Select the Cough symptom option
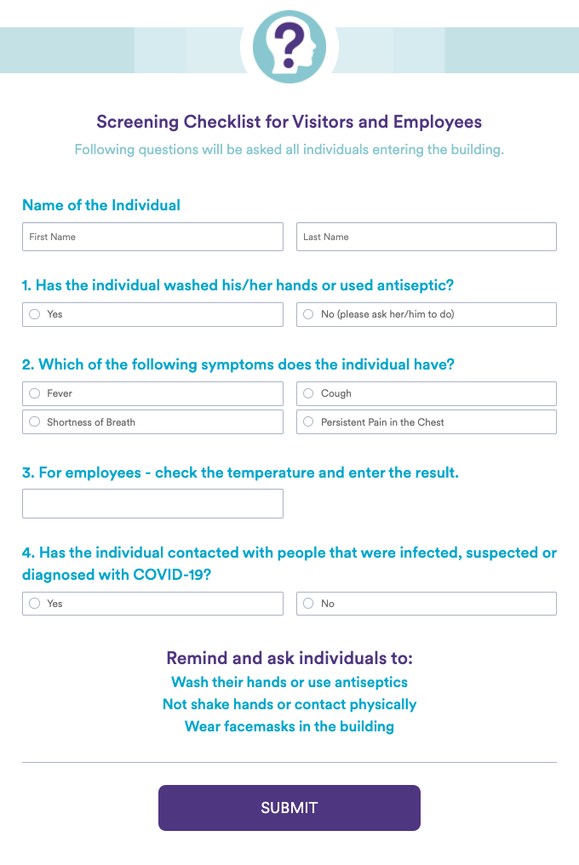 pos(309,393)
